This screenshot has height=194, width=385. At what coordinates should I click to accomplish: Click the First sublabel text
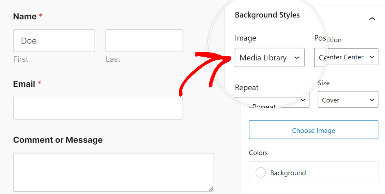(x=21, y=59)
